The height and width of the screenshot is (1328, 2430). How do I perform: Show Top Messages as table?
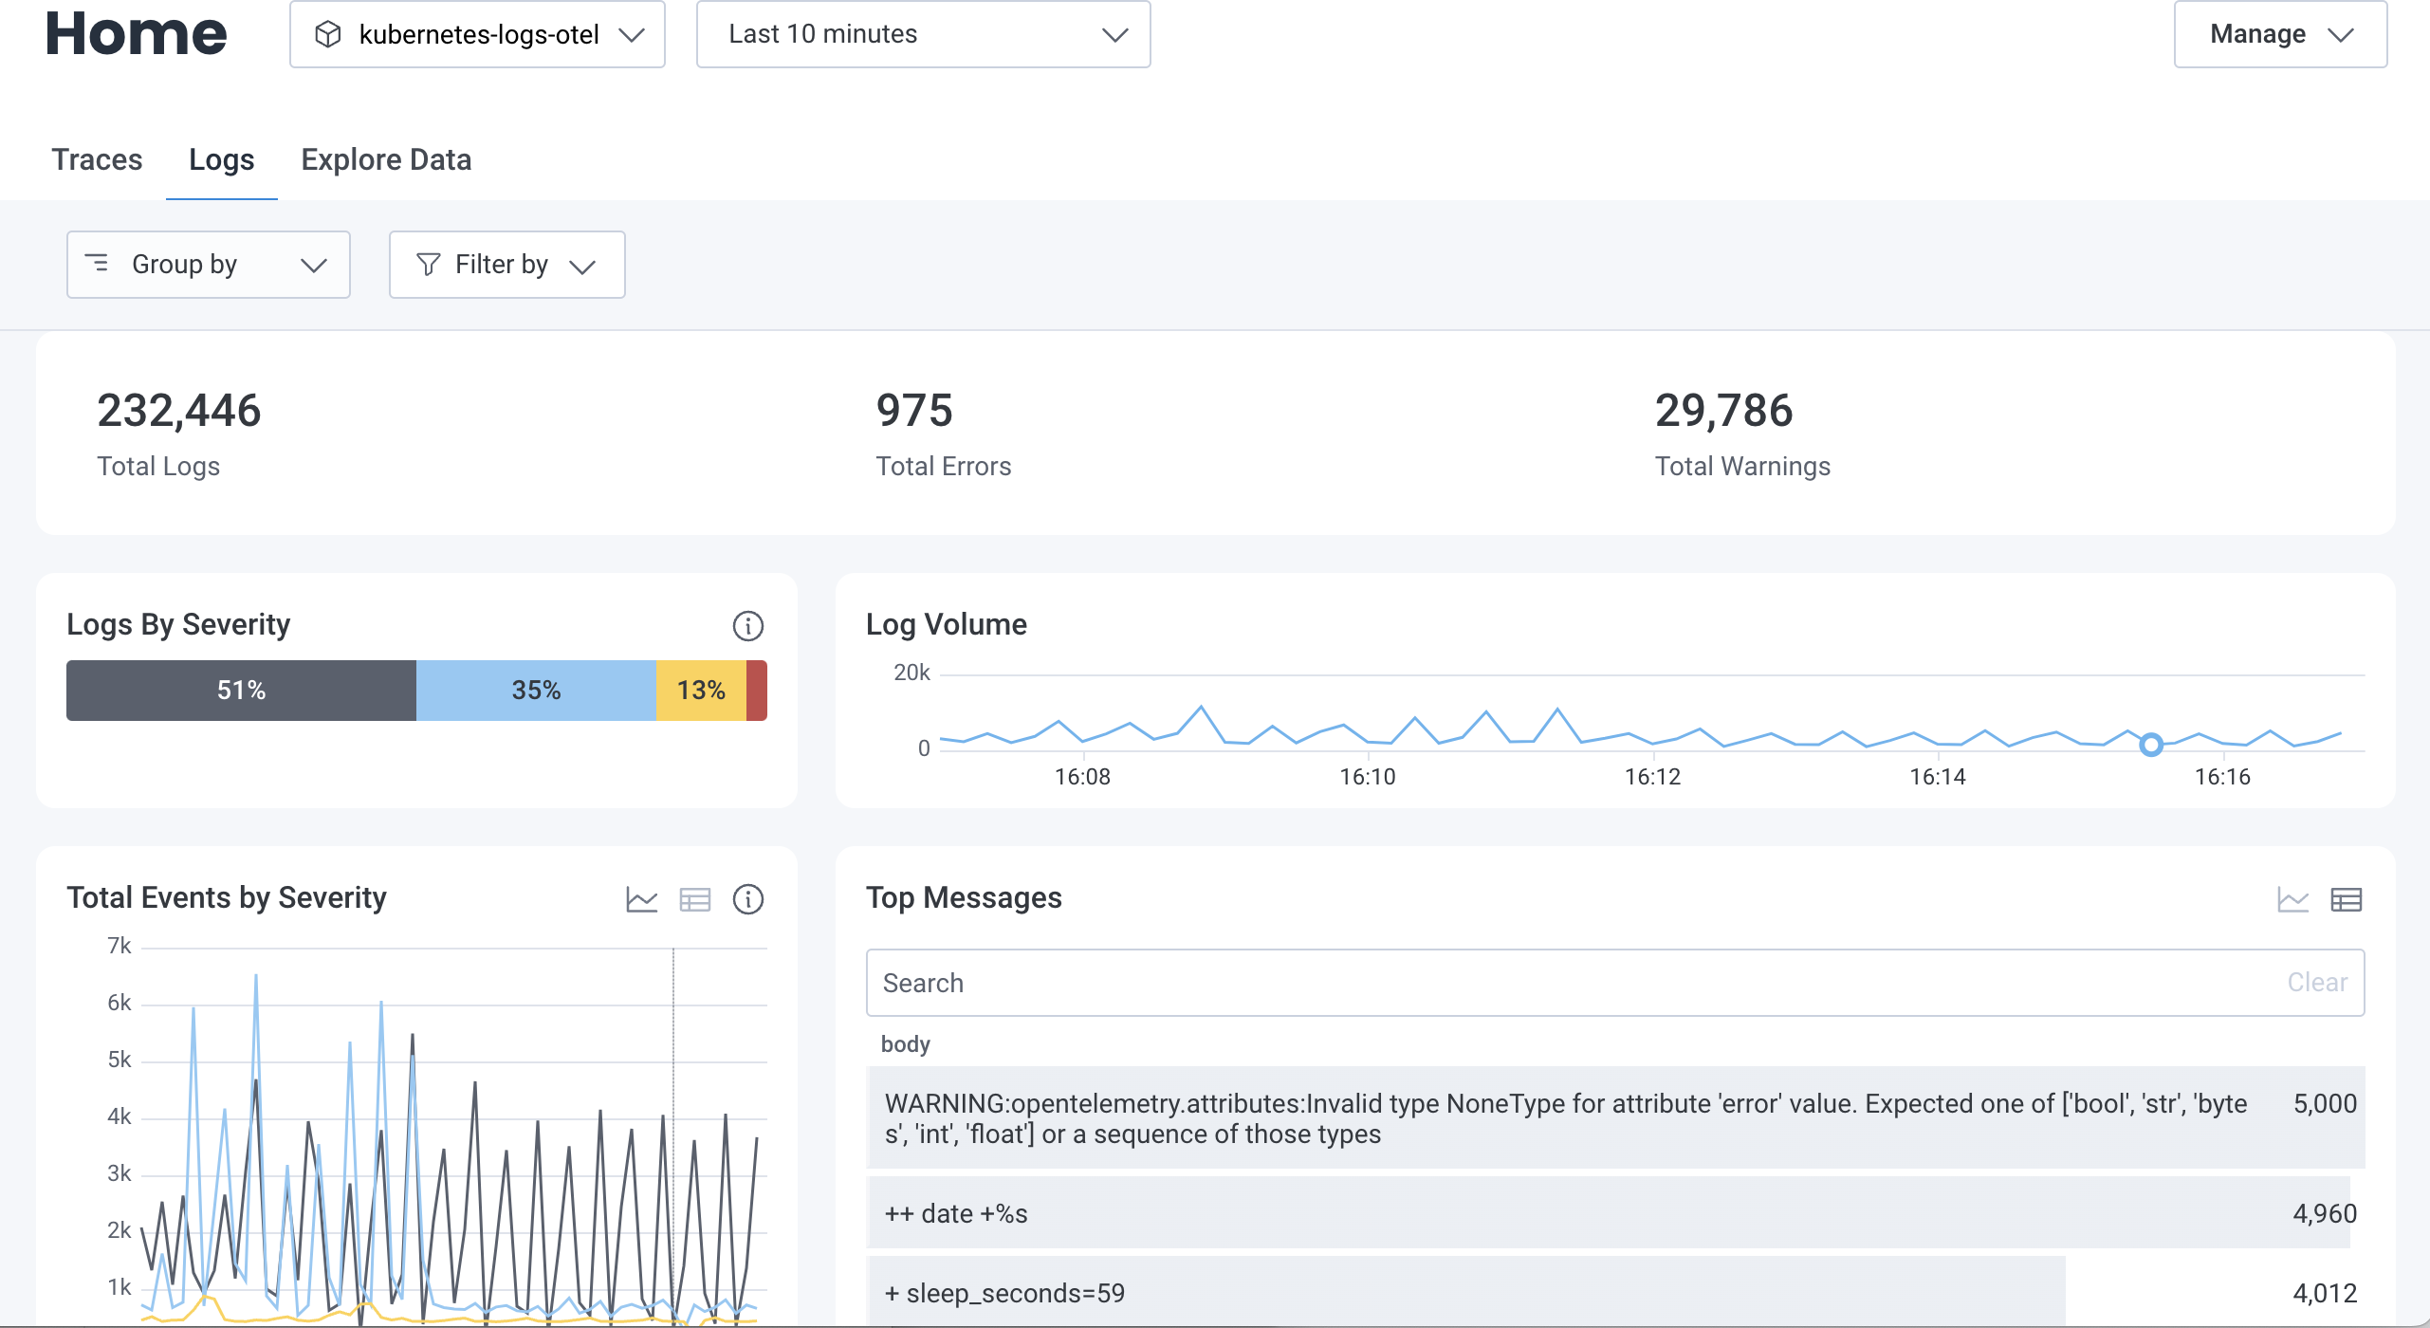click(x=2346, y=899)
